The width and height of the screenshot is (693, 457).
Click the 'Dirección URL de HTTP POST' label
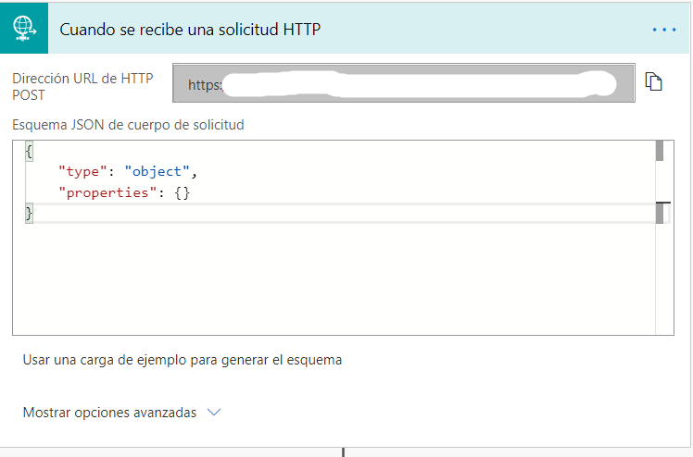click(82, 86)
